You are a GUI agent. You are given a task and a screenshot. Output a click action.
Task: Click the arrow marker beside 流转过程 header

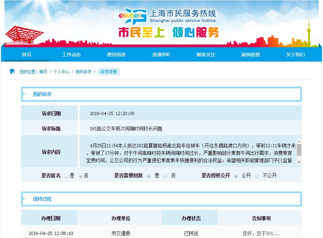point(24,199)
